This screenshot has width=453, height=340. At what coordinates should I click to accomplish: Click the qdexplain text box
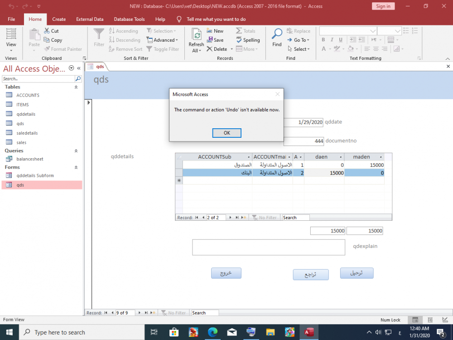(x=269, y=247)
